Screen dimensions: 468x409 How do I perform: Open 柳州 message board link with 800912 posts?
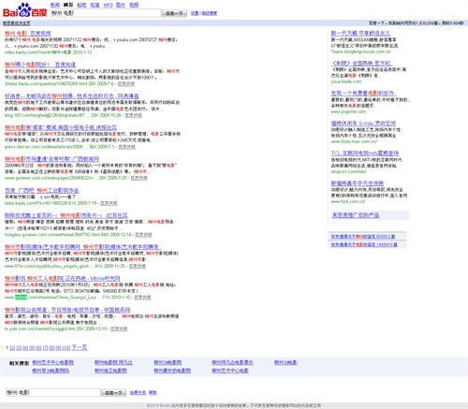pos(363,237)
